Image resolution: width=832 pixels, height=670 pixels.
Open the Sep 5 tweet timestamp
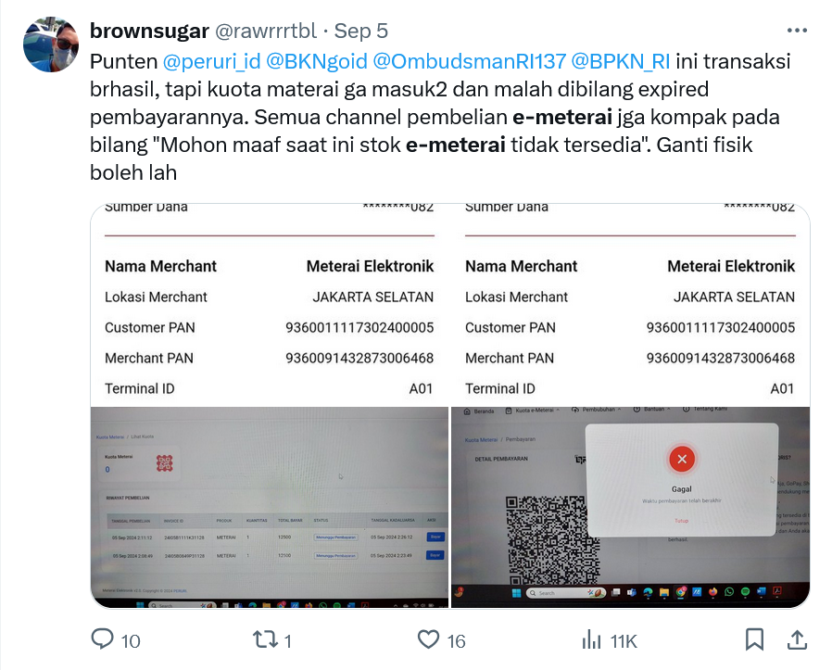pos(360,31)
